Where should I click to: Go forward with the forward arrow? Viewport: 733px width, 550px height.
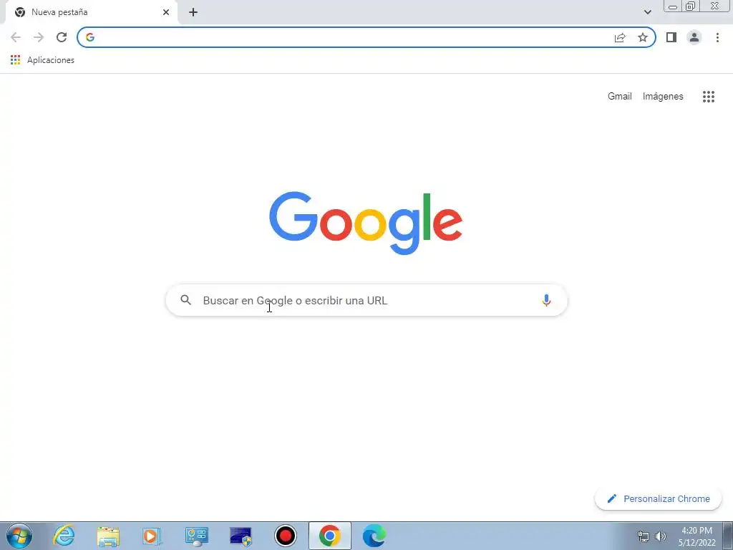pos(39,37)
